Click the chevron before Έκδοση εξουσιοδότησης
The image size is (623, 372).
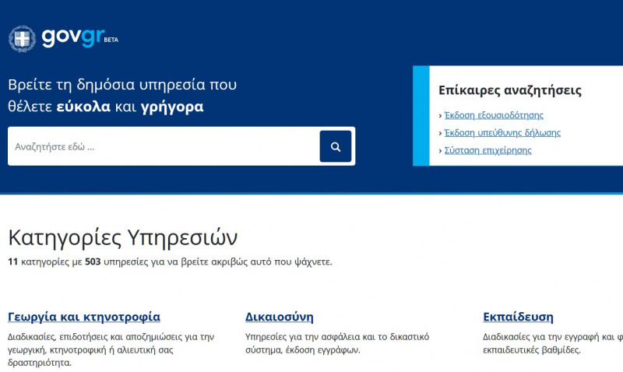pos(441,115)
